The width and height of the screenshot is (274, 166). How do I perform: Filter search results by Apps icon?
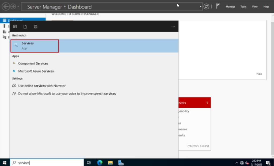15,27
